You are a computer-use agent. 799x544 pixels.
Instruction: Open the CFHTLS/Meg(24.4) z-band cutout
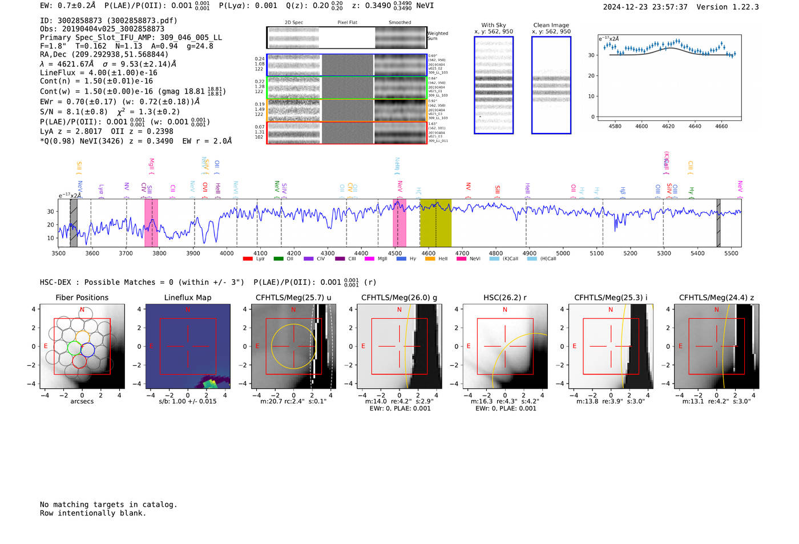[717, 346]
